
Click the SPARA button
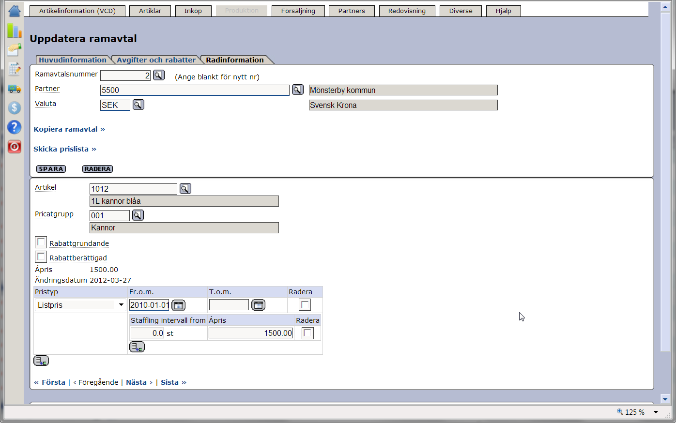point(51,169)
